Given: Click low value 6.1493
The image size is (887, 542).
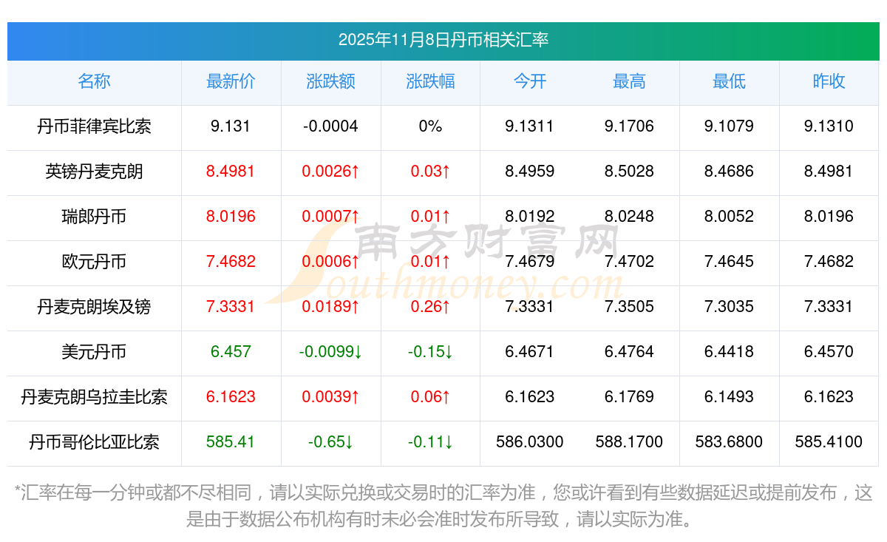Looking at the screenshot, I should pyautogui.click(x=729, y=397).
